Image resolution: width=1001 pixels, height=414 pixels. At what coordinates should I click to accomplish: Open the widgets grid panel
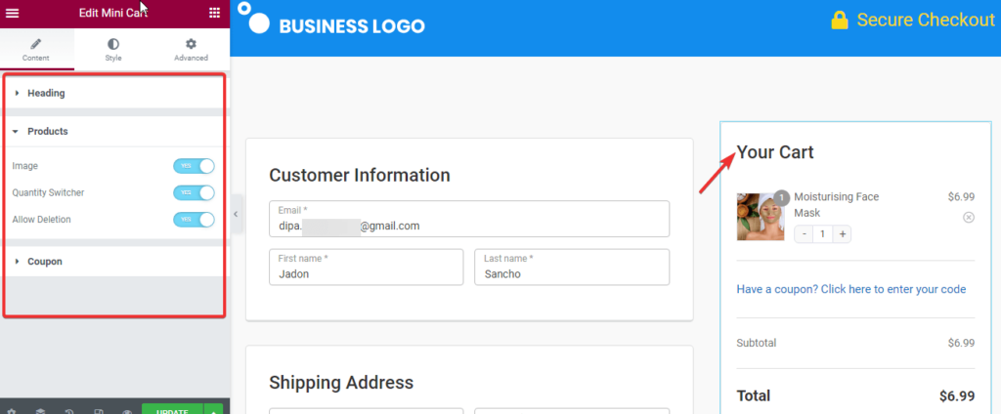[x=214, y=13]
